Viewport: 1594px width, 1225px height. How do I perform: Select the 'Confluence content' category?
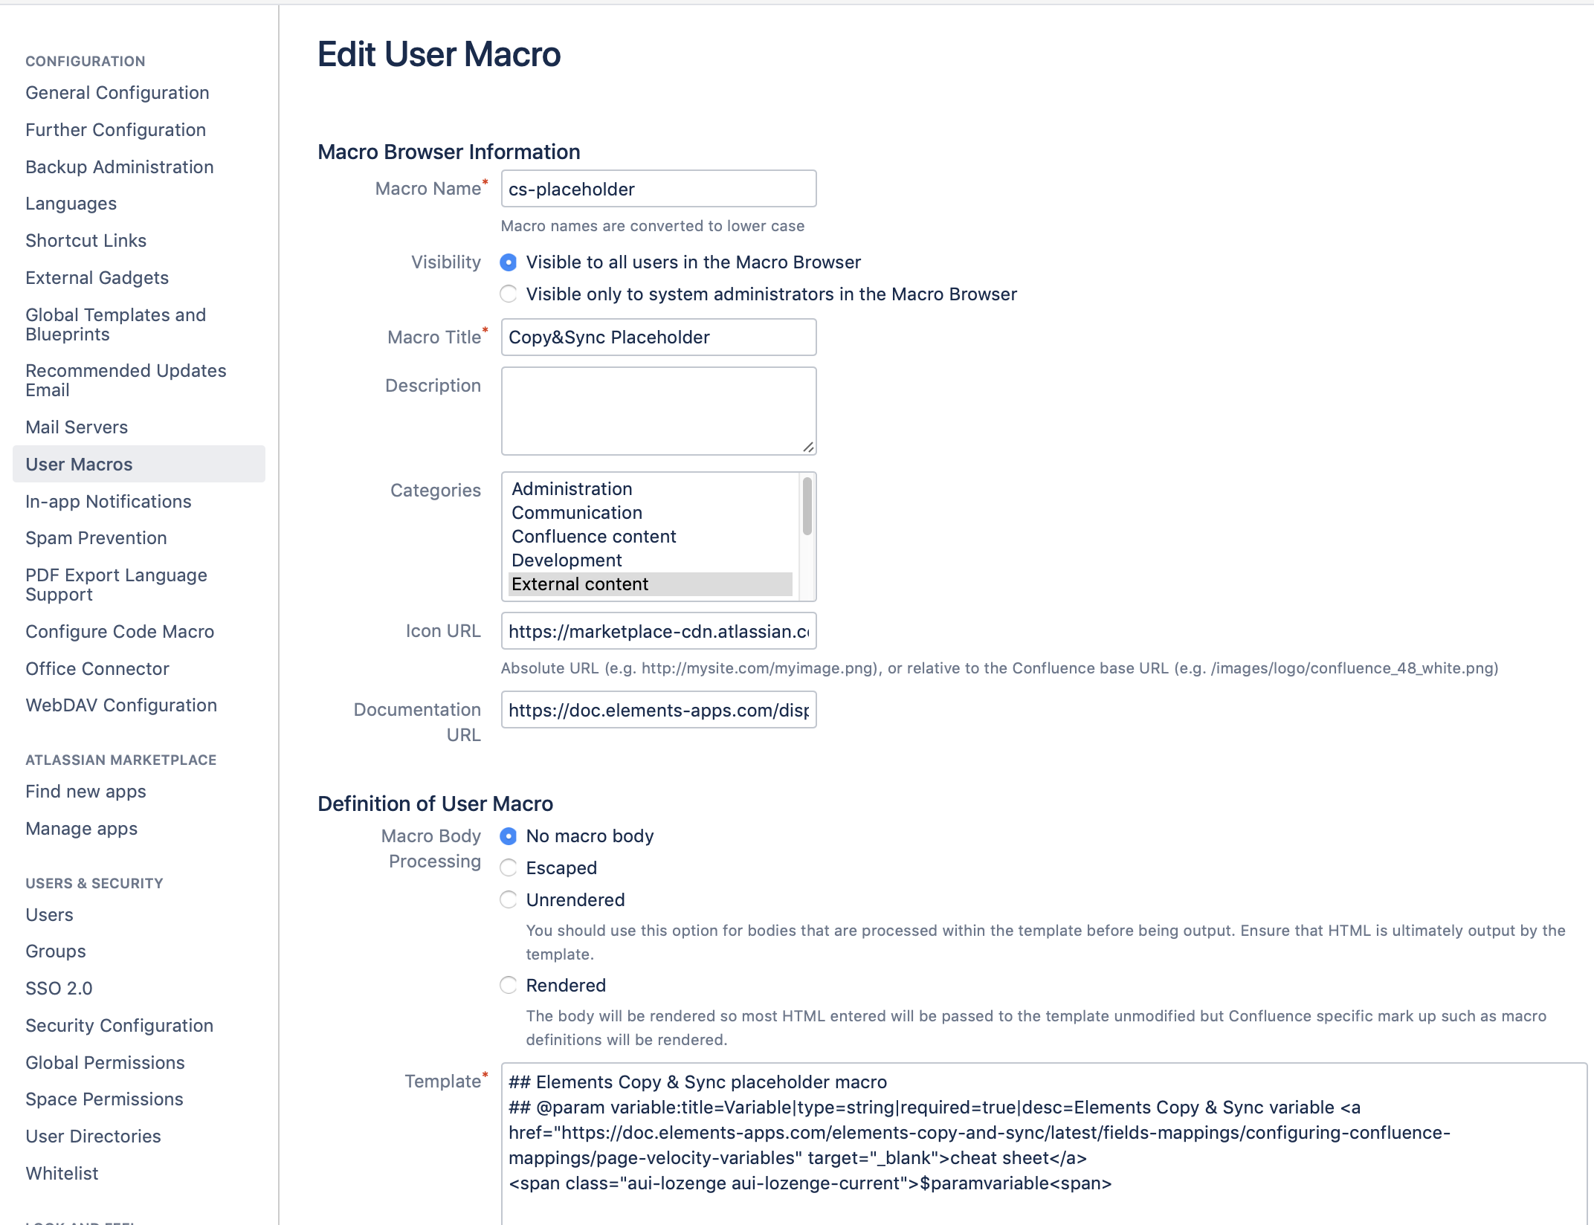pos(593,536)
